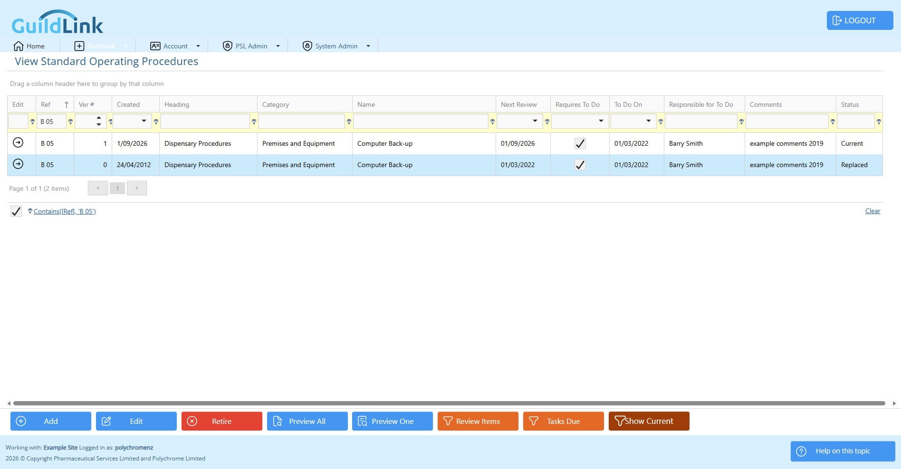
Task: Click the Responsible for To Do filter funnel icon
Action: tap(741, 122)
